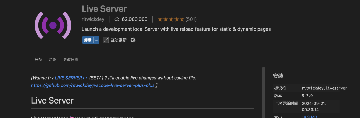Open the extension settings gear icon

pos(133,40)
